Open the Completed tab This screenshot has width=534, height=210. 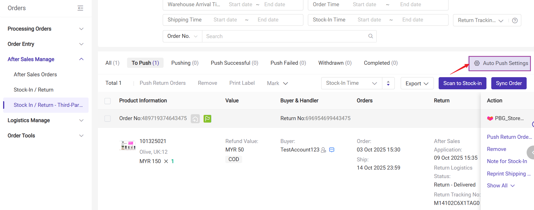pyautogui.click(x=381, y=63)
